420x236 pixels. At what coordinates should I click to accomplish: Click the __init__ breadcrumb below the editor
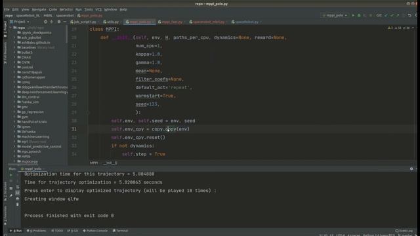[110, 163]
